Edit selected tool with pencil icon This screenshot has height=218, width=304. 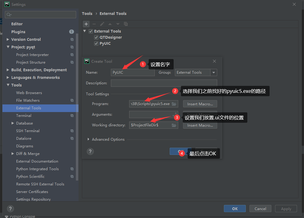[x=102, y=24]
